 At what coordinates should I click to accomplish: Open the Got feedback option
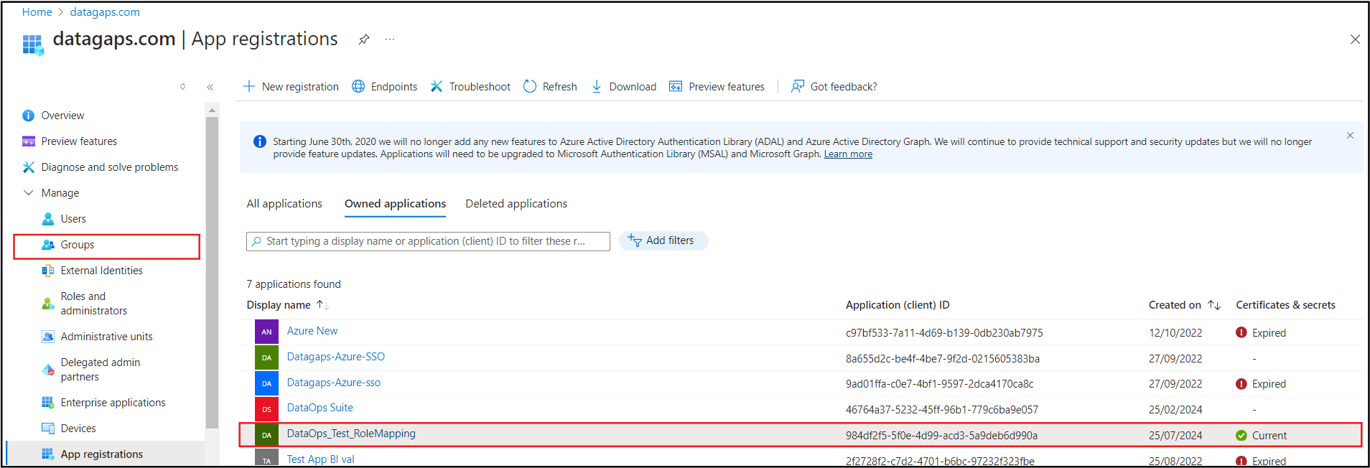[834, 86]
